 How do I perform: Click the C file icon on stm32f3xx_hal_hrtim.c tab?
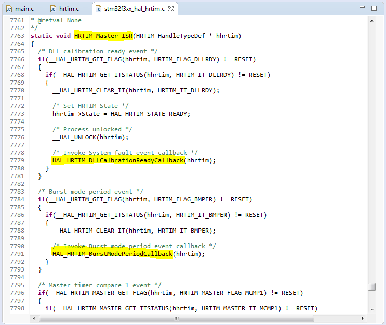[x=98, y=9]
